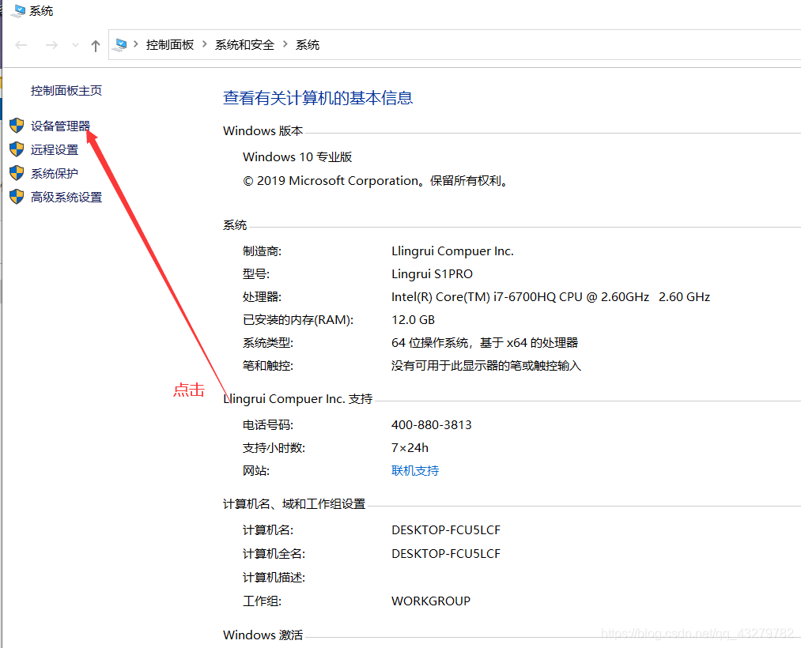Open 高级系统设置 link

tap(66, 197)
